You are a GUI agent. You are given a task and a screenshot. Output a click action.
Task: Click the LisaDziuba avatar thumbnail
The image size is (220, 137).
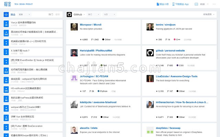(150, 78)
